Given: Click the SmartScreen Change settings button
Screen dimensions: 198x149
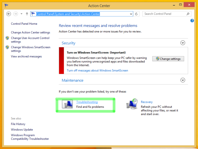Looking at the screenshot, I should click(168, 59).
